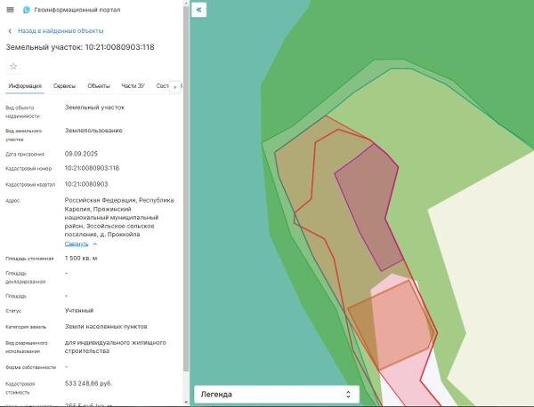Click scrollbar down arrow in info panel
The width and height of the screenshot is (534, 407).
(x=186, y=402)
